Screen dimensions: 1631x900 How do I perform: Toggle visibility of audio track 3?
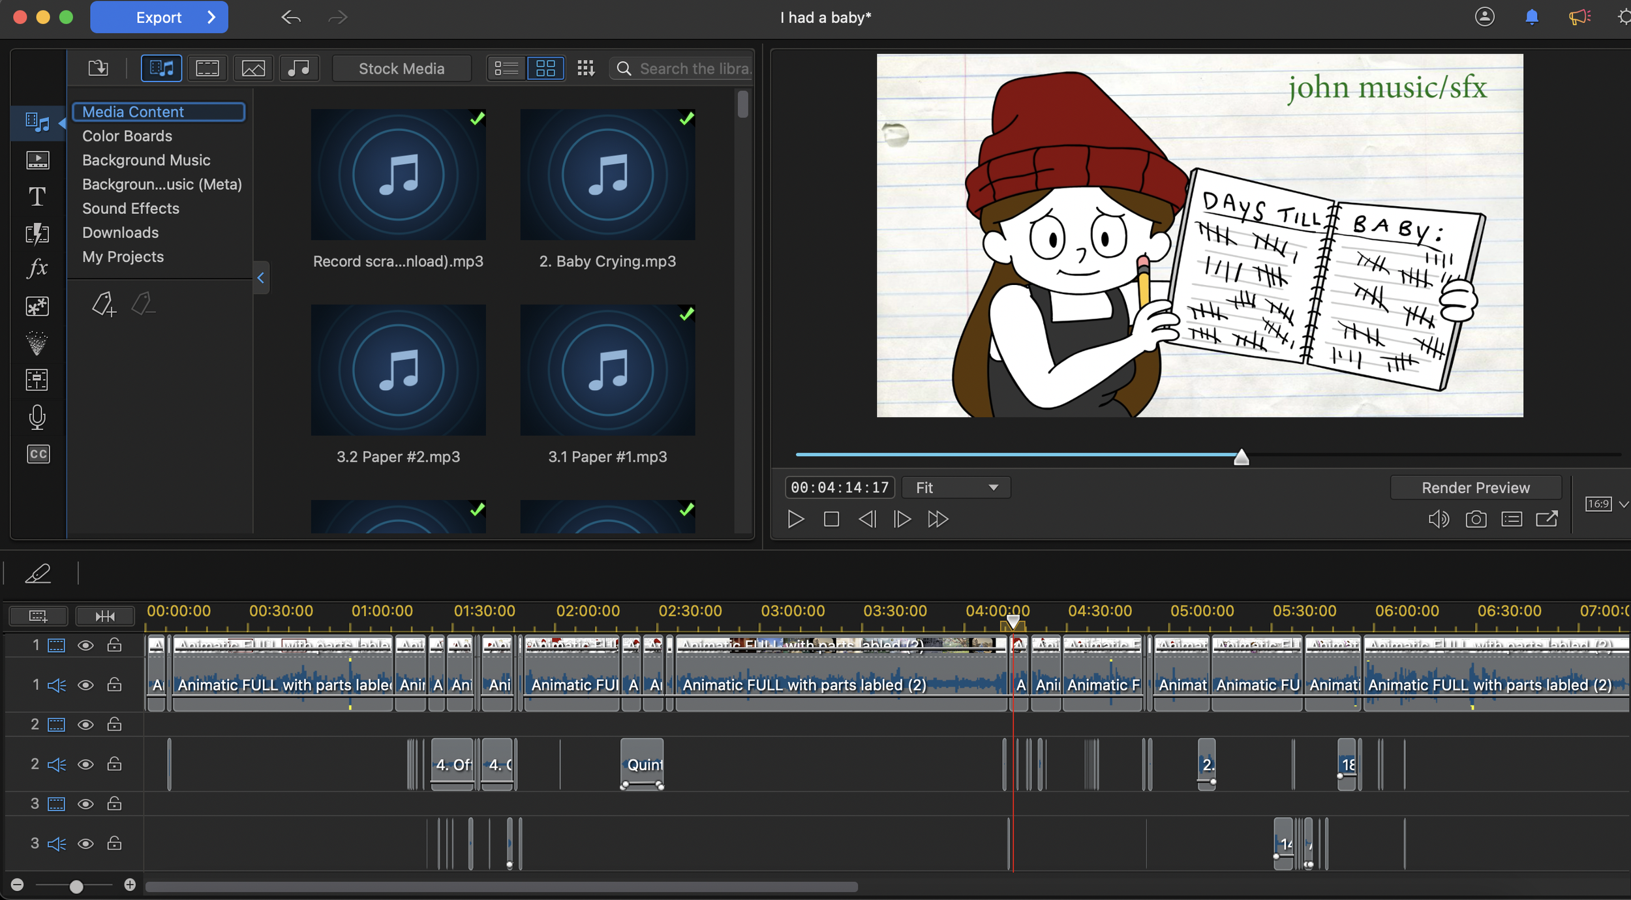click(85, 843)
